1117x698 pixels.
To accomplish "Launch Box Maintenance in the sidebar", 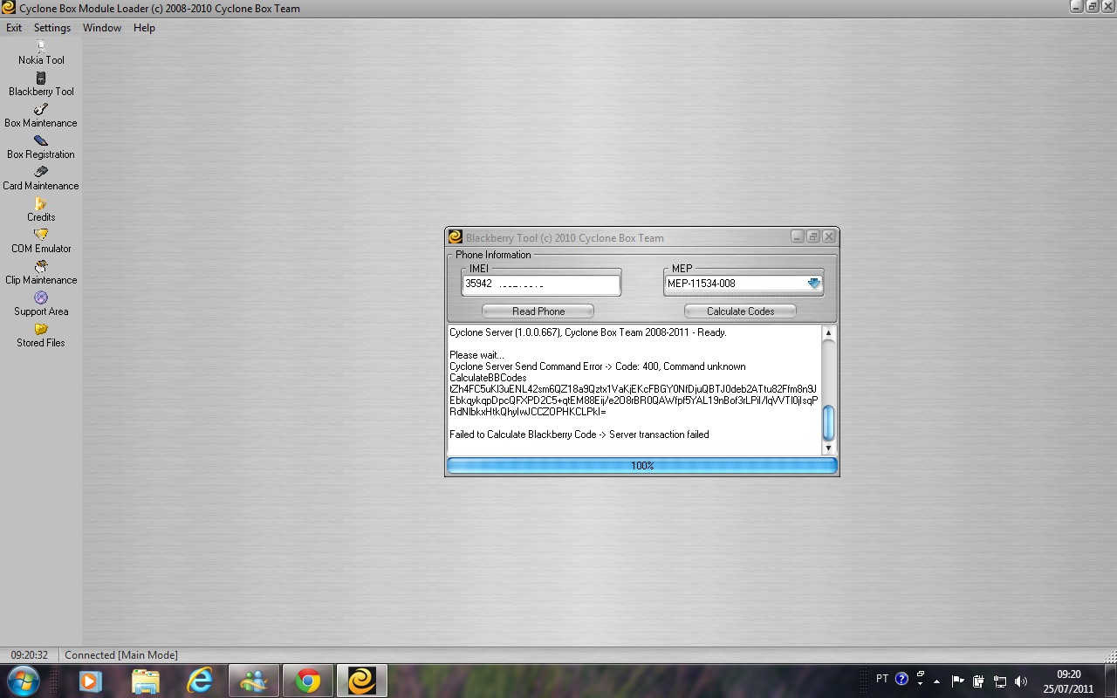I will (x=41, y=115).
